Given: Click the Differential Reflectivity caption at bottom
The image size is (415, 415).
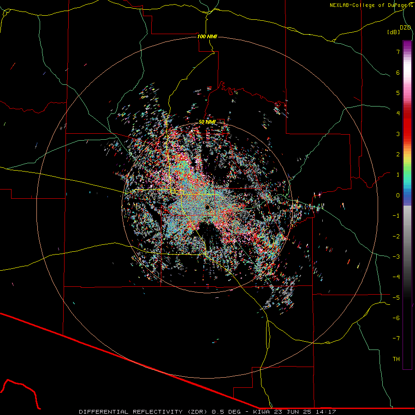Looking at the screenshot, I should click(x=207, y=412).
